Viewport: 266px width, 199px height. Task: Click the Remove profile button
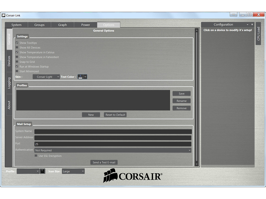(182, 108)
